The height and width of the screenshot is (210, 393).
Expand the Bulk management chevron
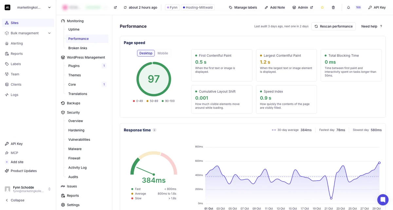[49, 33]
